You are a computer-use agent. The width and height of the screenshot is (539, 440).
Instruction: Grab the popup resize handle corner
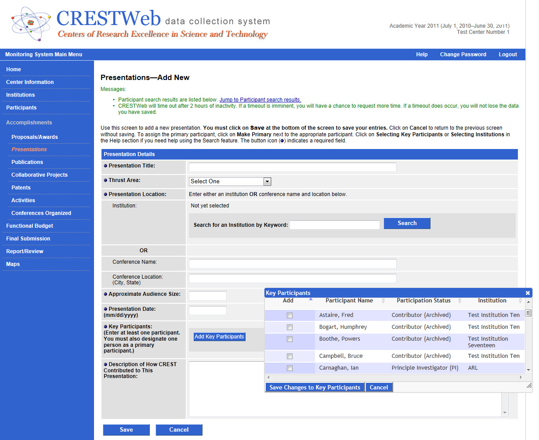point(529,385)
